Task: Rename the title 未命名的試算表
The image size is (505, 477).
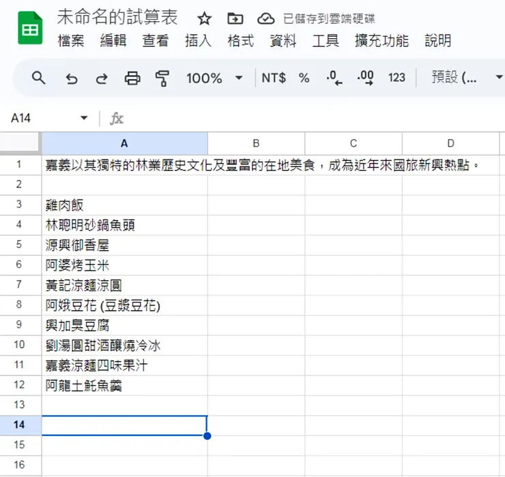Action: point(117,17)
